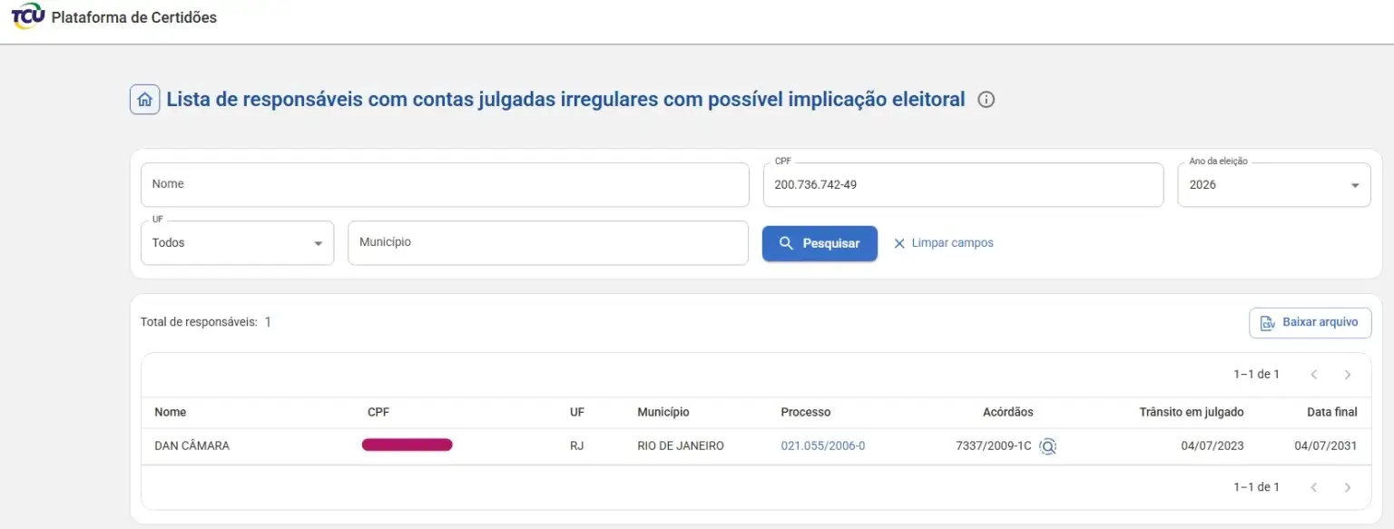This screenshot has width=1394, height=529.
Task: Select the DAN CÂMARA table row
Action: point(756,446)
